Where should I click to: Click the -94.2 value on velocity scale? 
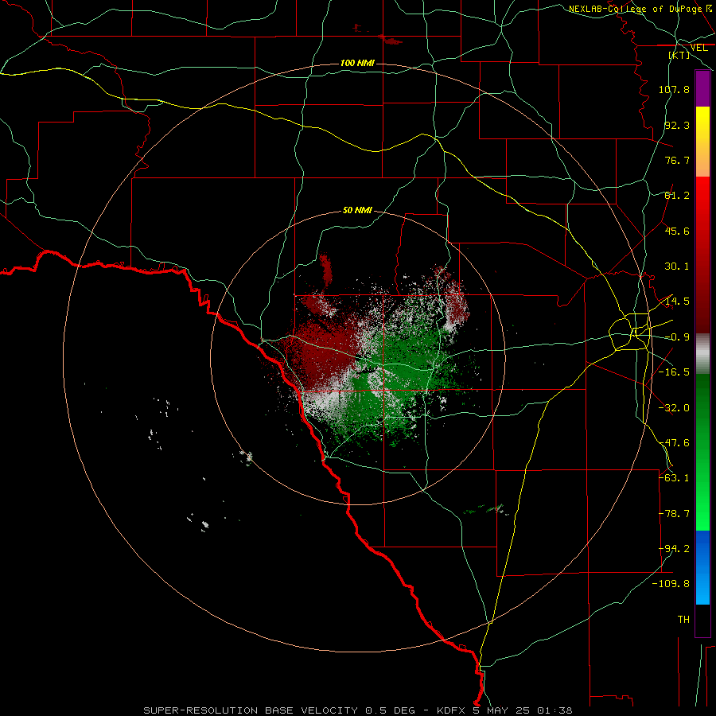click(x=674, y=549)
